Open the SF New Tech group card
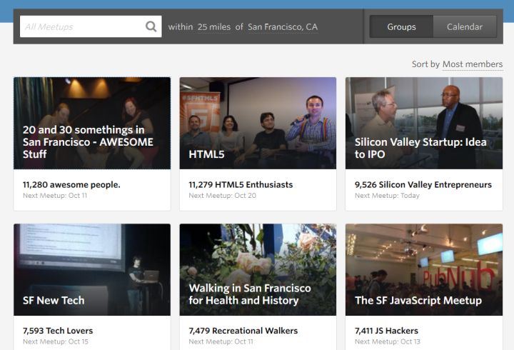This screenshot has width=514, height=350. coord(92,269)
